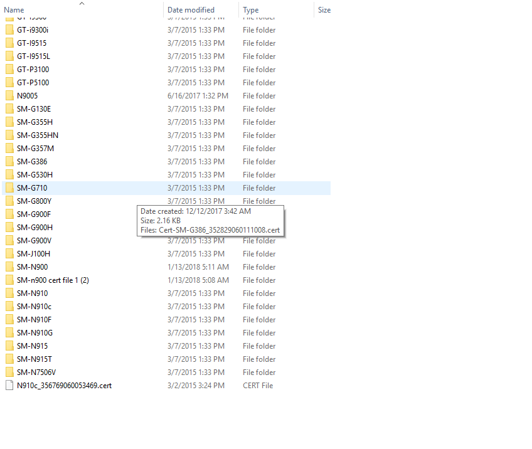The image size is (532, 449).
Task: Click the SM-N910G folder name
Action: (35, 333)
